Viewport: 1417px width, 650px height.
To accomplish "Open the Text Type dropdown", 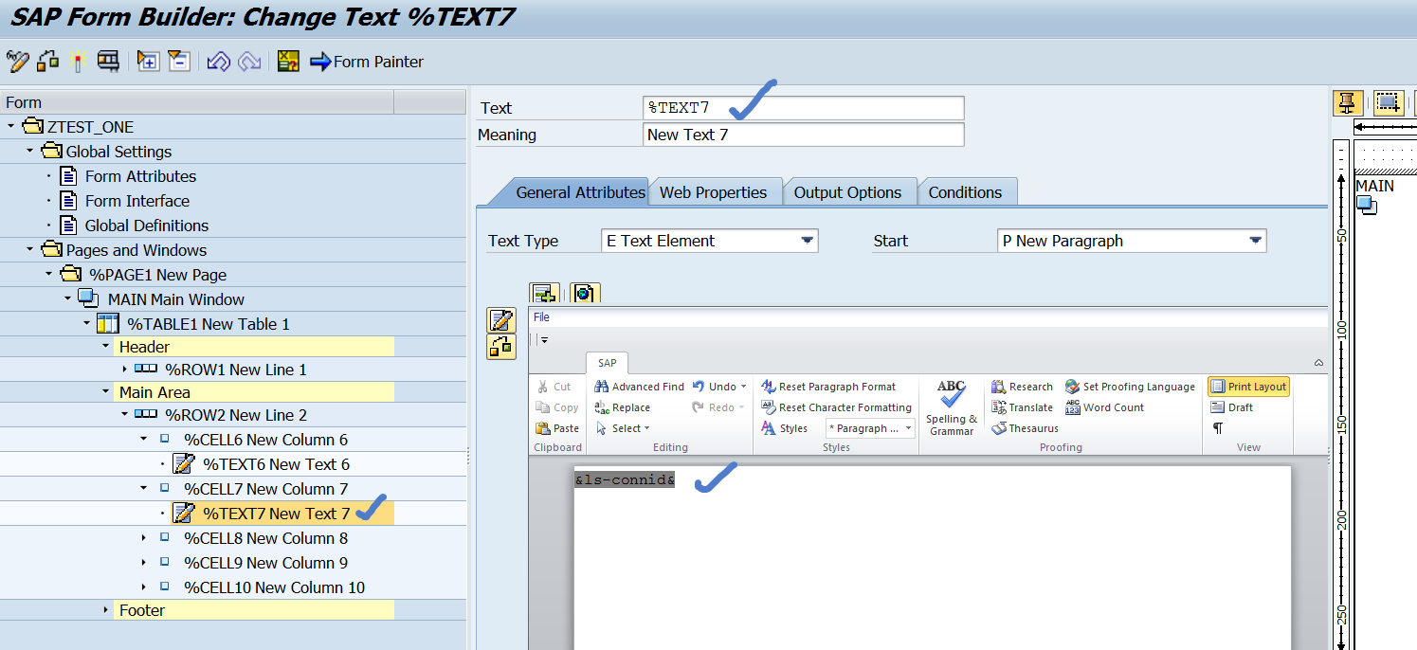I will [807, 241].
